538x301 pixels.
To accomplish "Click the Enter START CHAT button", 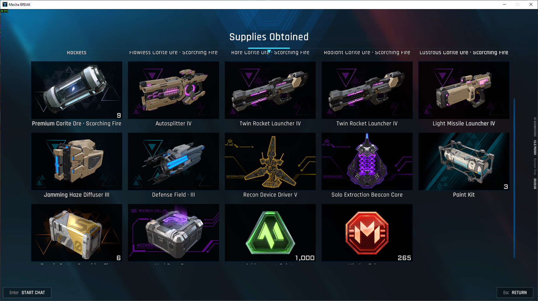I will (27, 293).
